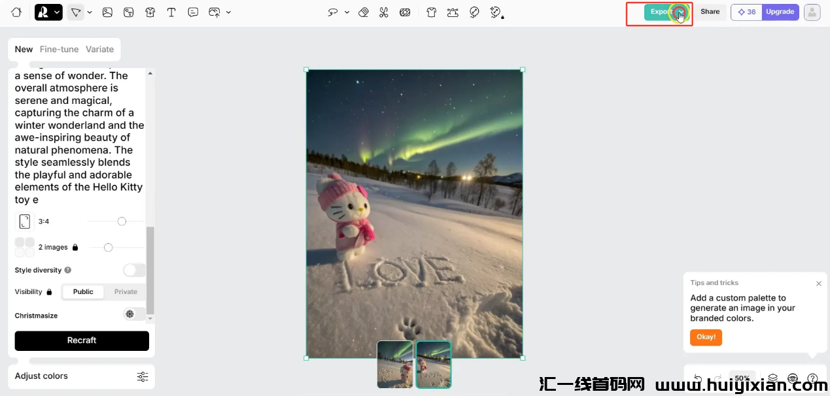The width and height of the screenshot is (830, 396).
Task: Click the remove background icon
Action: pos(405,12)
